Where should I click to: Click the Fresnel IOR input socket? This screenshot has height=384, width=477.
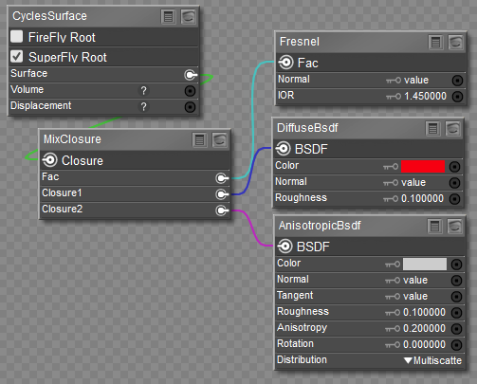457,97
